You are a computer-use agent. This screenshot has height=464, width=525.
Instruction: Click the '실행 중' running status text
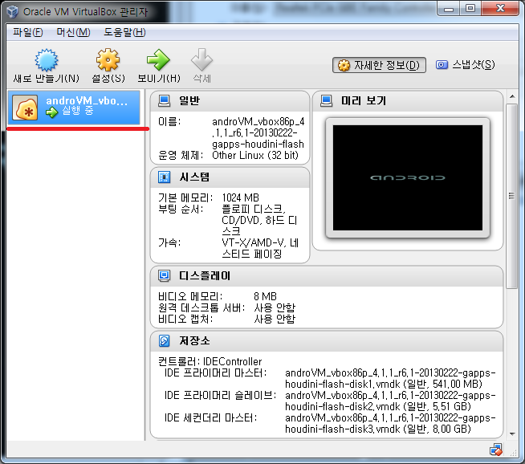(78, 110)
